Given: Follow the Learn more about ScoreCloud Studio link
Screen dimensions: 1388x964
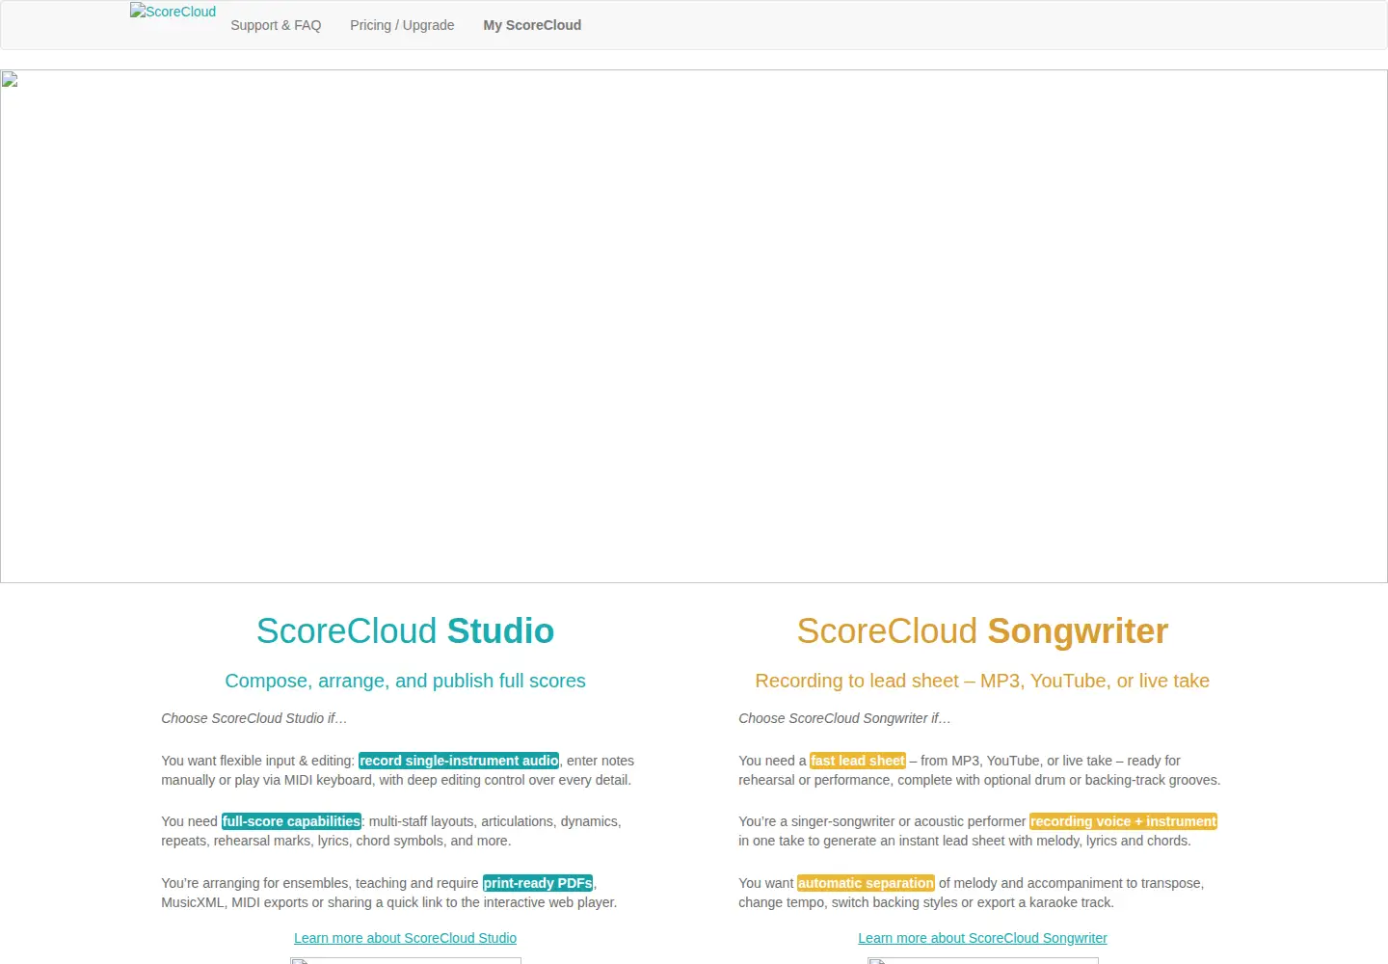Looking at the screenshot, I should 405,938.
